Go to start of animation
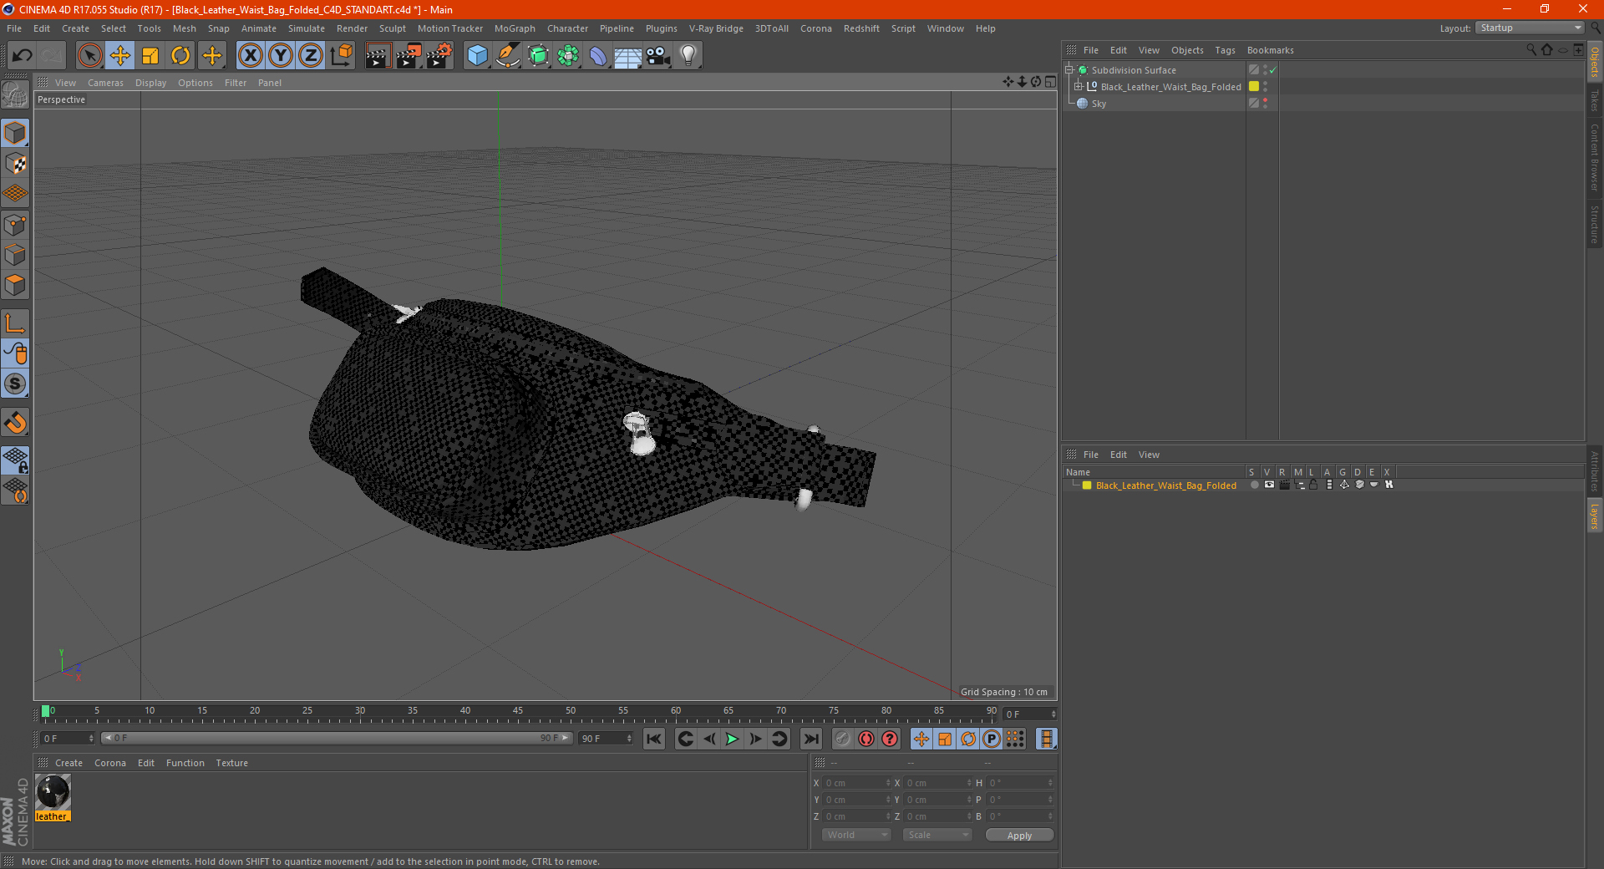This screenshot has height=869, width=1604. click(x=654, y=739)
